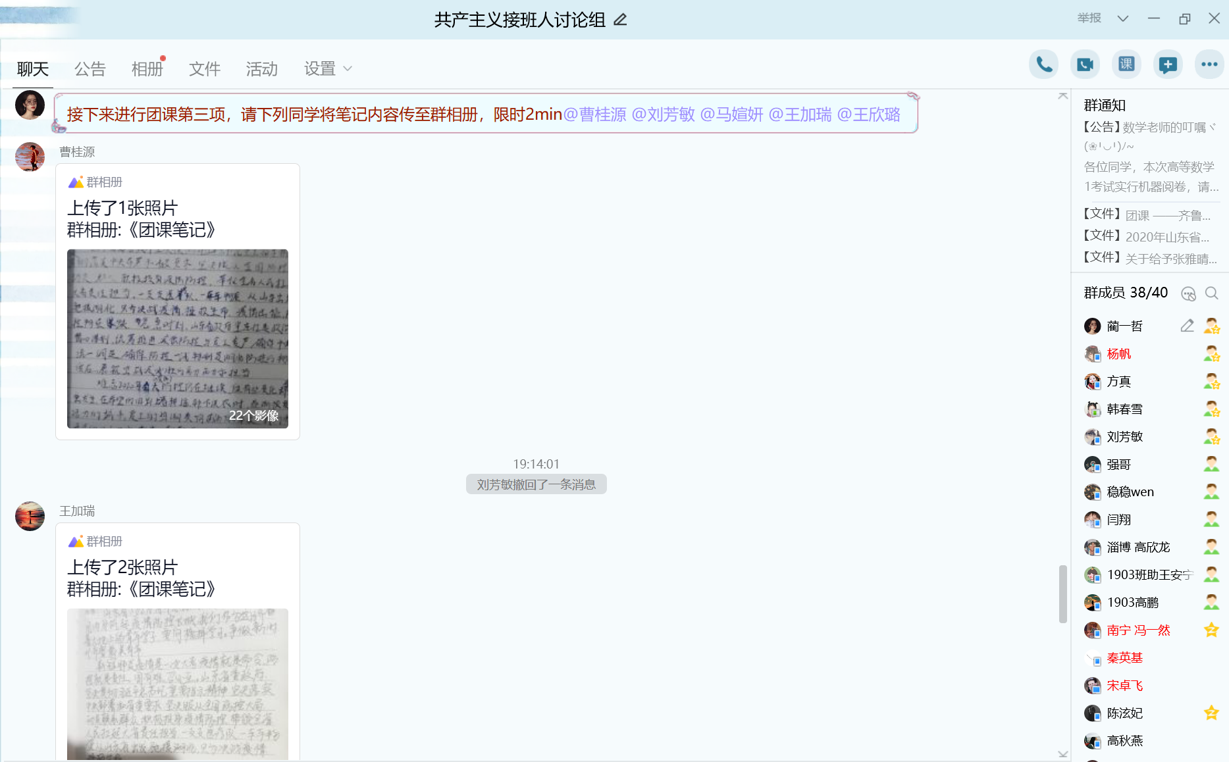Click scroll-down arrow at chat bottom
Viewport: 1229px width, 762px height.
(x=1062, y=754)
